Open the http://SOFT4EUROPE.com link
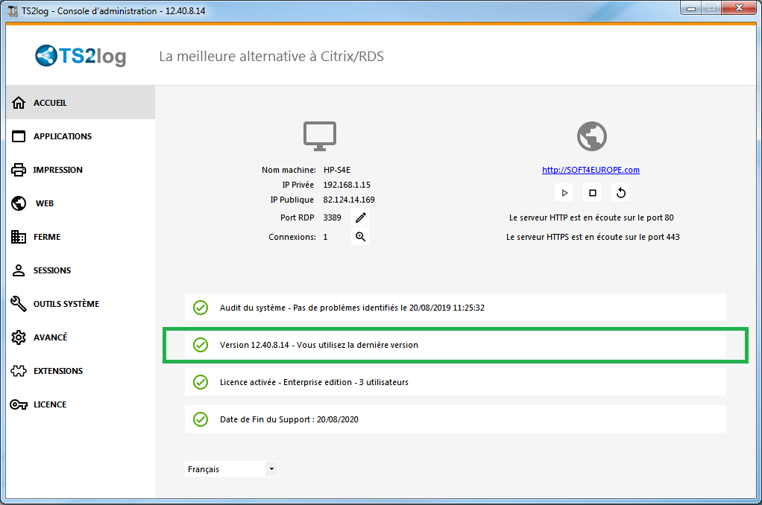 coord(591,170)
